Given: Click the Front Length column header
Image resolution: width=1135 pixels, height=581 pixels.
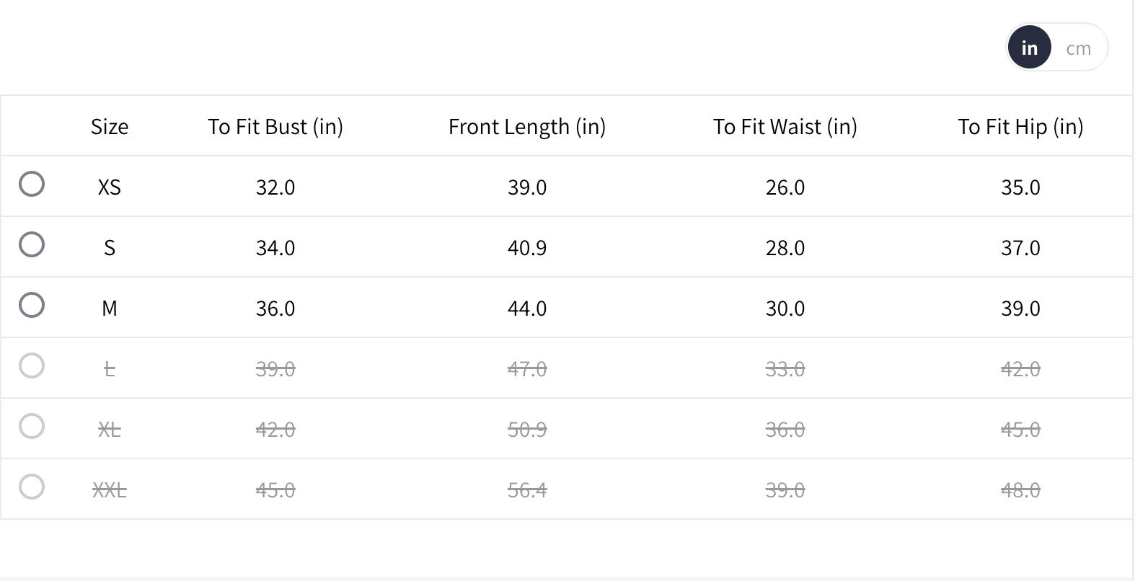Looking at the screenshot, I should coord(527,127).
